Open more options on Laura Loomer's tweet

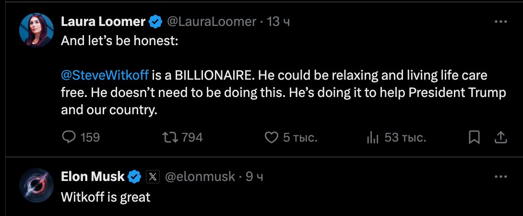click(x=500, y=22)
